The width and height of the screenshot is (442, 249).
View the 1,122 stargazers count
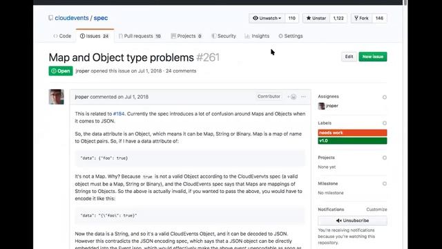(338, 18)
